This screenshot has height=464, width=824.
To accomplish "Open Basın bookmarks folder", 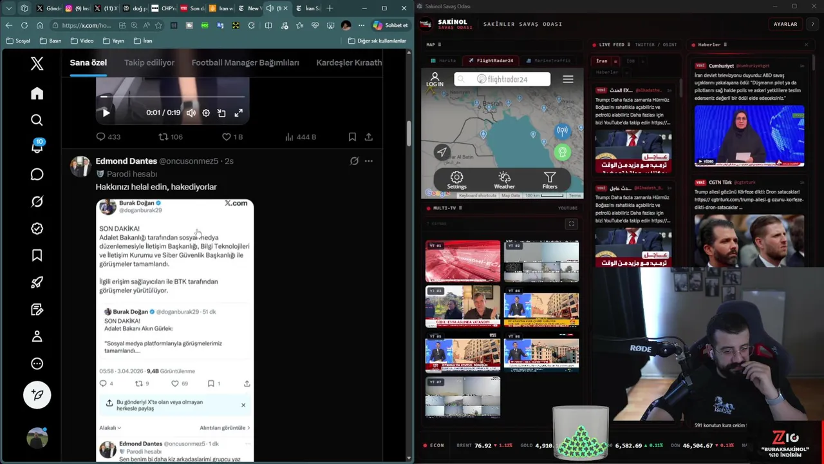I will pyautogui.click(x=50, y=41).
